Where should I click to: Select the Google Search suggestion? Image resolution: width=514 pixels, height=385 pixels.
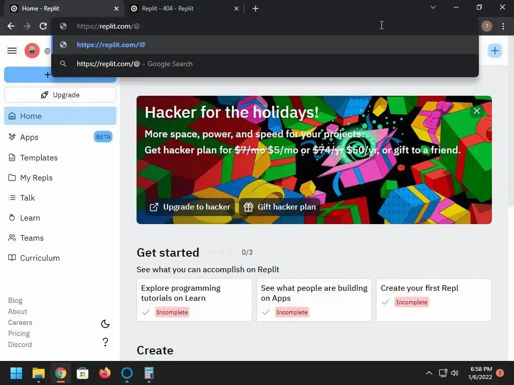point(265,64)
